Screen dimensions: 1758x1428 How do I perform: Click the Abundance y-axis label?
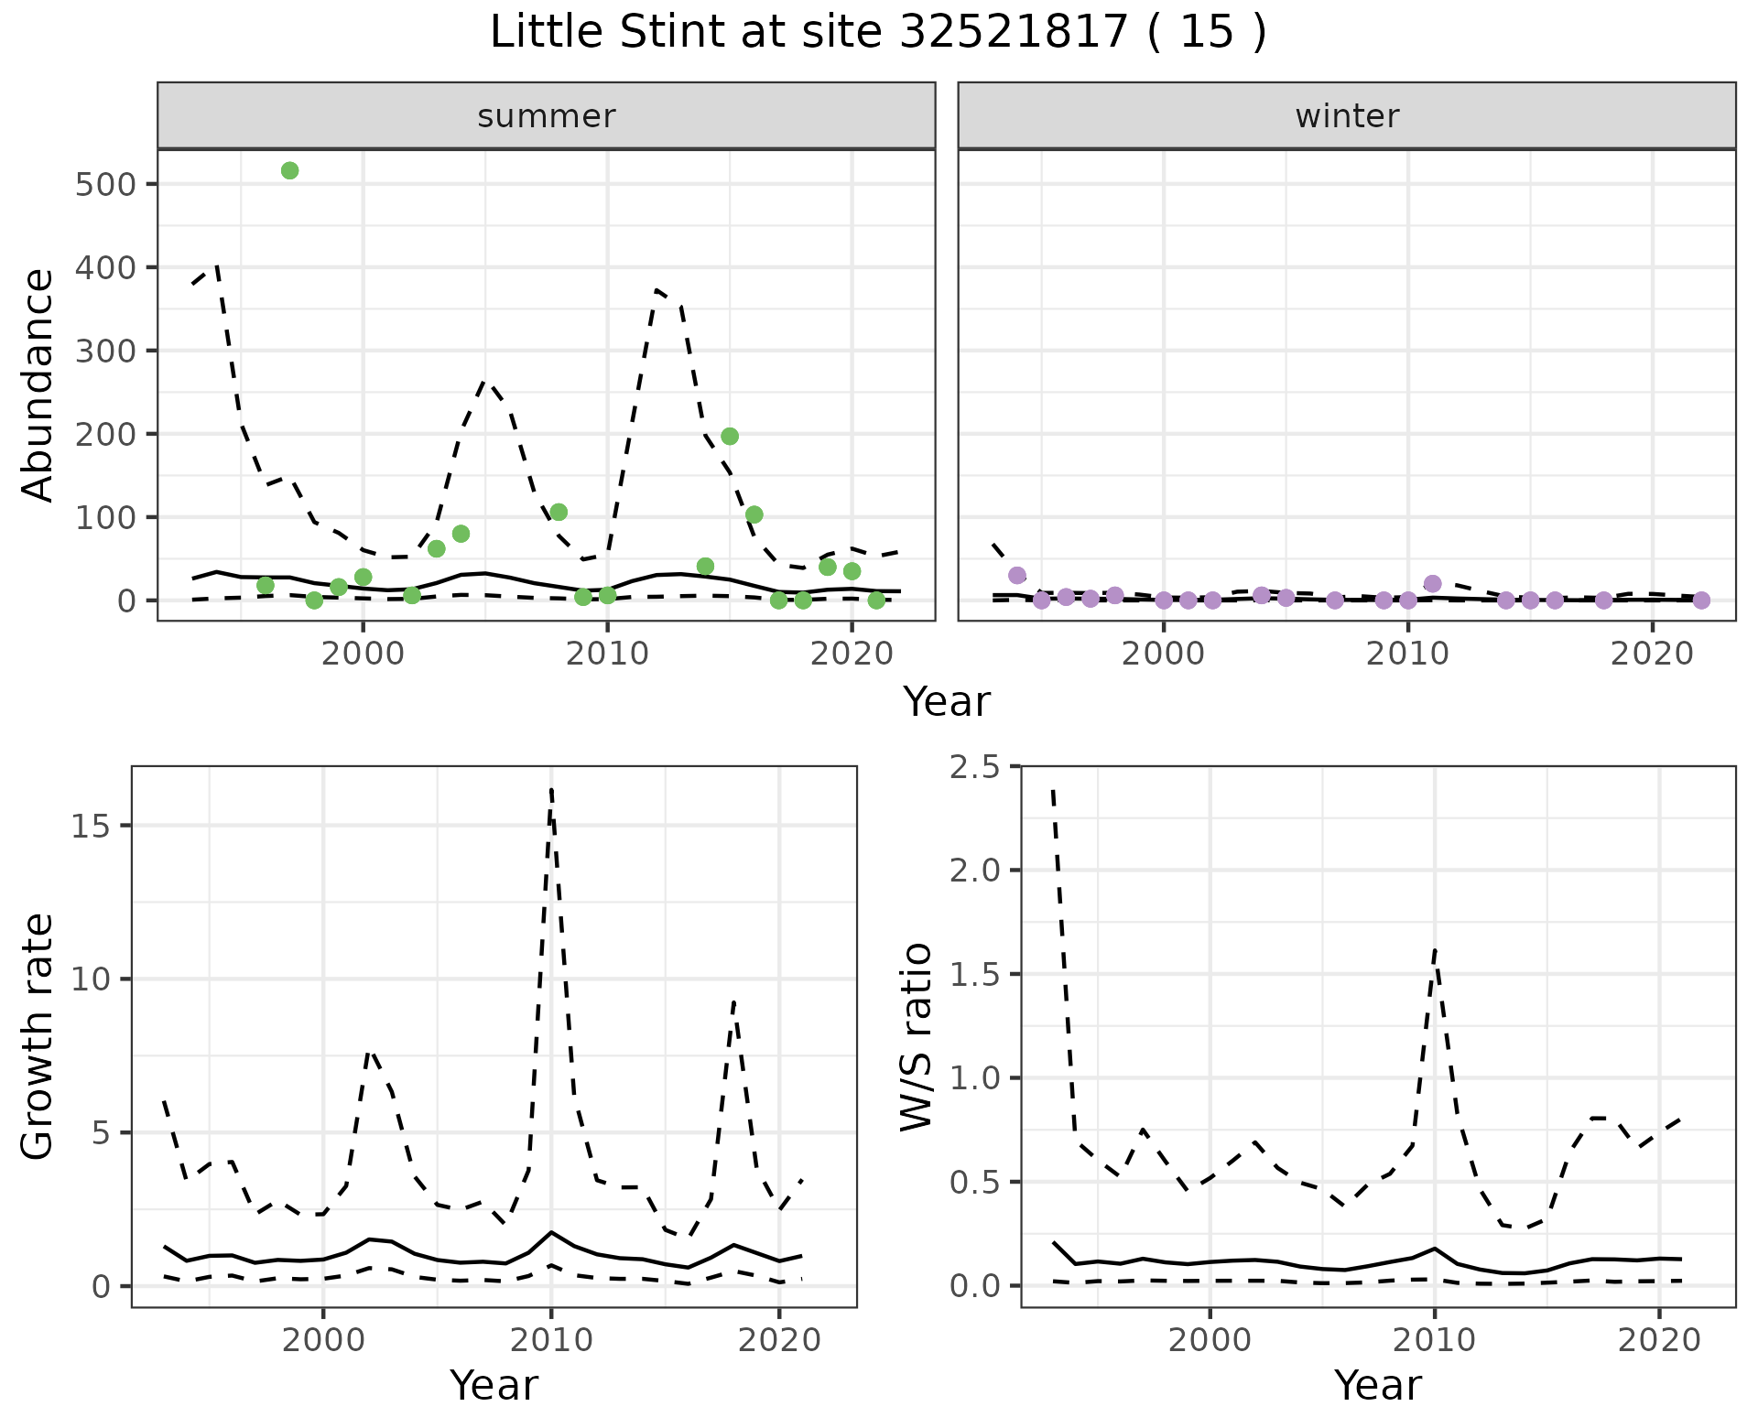pos(38,385)
